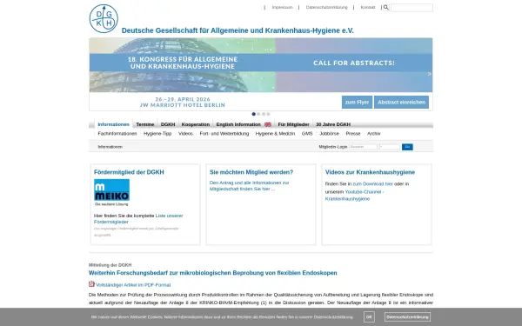Screen dimensions: 522x326
Task: Select the fourth carousel dot
Action: point(268,114)
